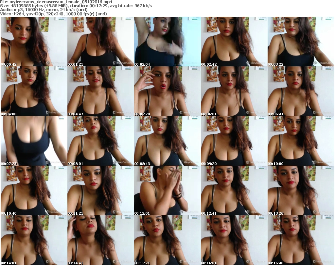Choose the thumbnail stamped 00:13:20
Viewport: 335px width, 265px height.
(x=301, y=190)
